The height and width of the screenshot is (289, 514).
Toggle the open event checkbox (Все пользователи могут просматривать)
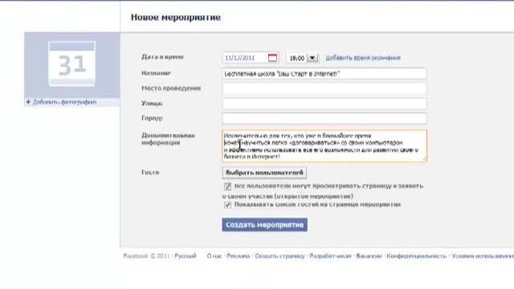[x=227, y=186]
